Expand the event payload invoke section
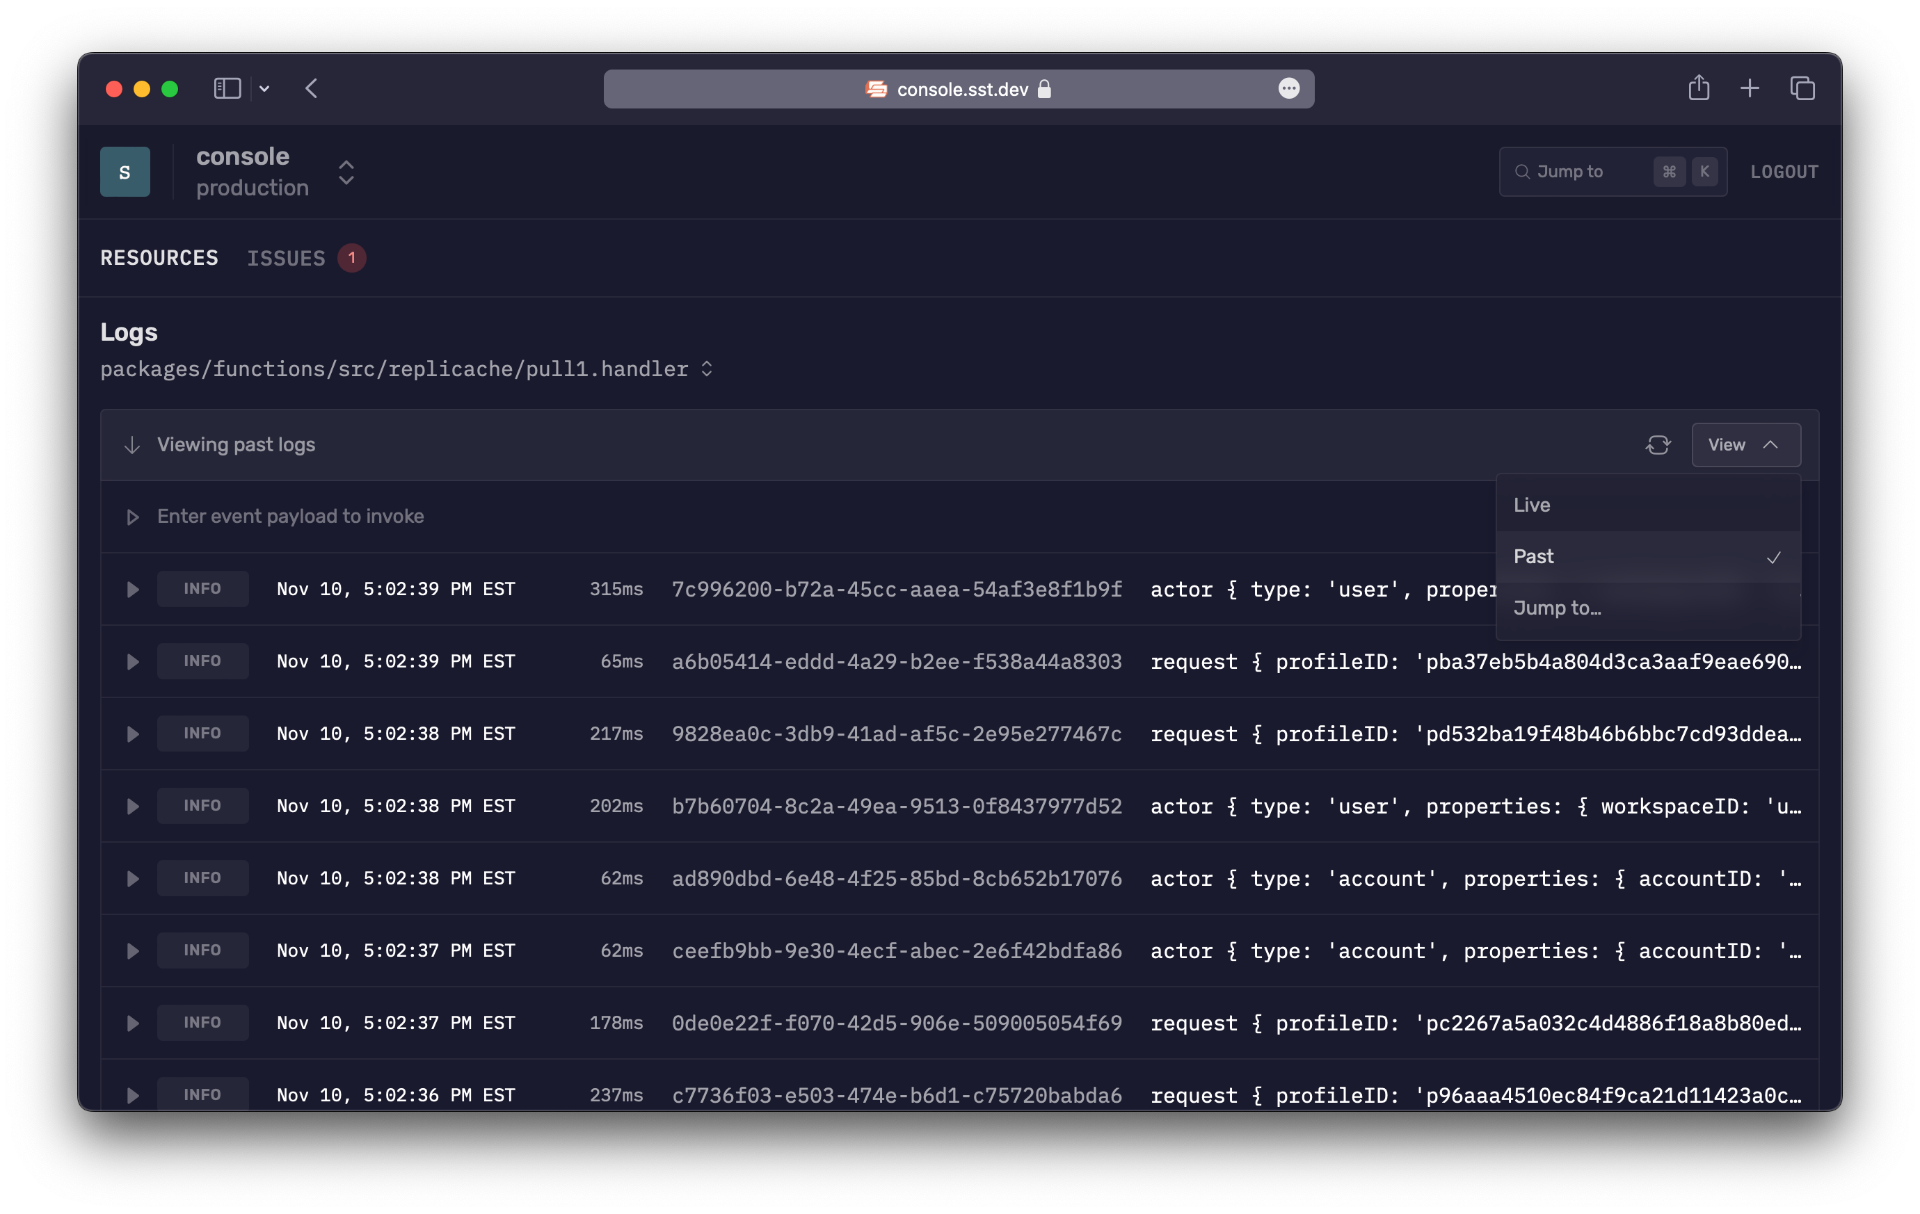 click(x=131, y=517)
